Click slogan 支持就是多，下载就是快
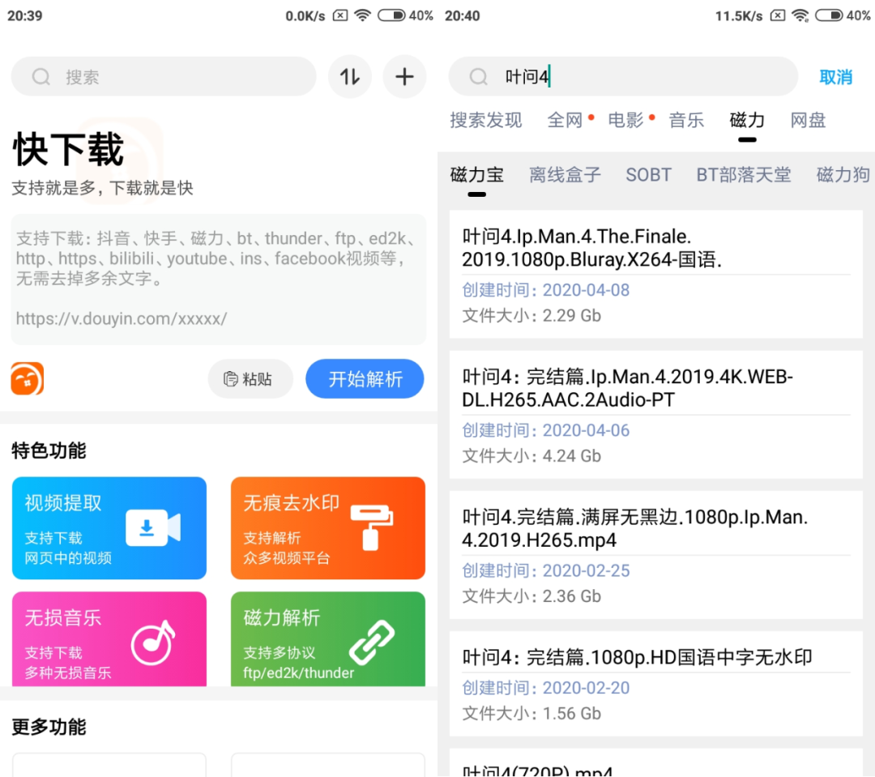Screen dimensions: 875x777 click(103, 188)
